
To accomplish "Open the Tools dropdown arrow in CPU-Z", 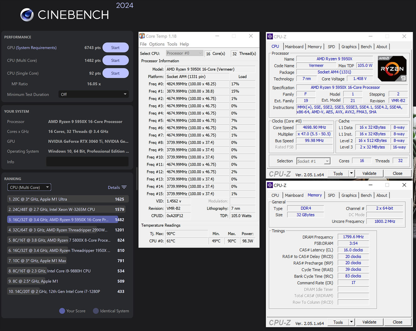I will 351,173.
